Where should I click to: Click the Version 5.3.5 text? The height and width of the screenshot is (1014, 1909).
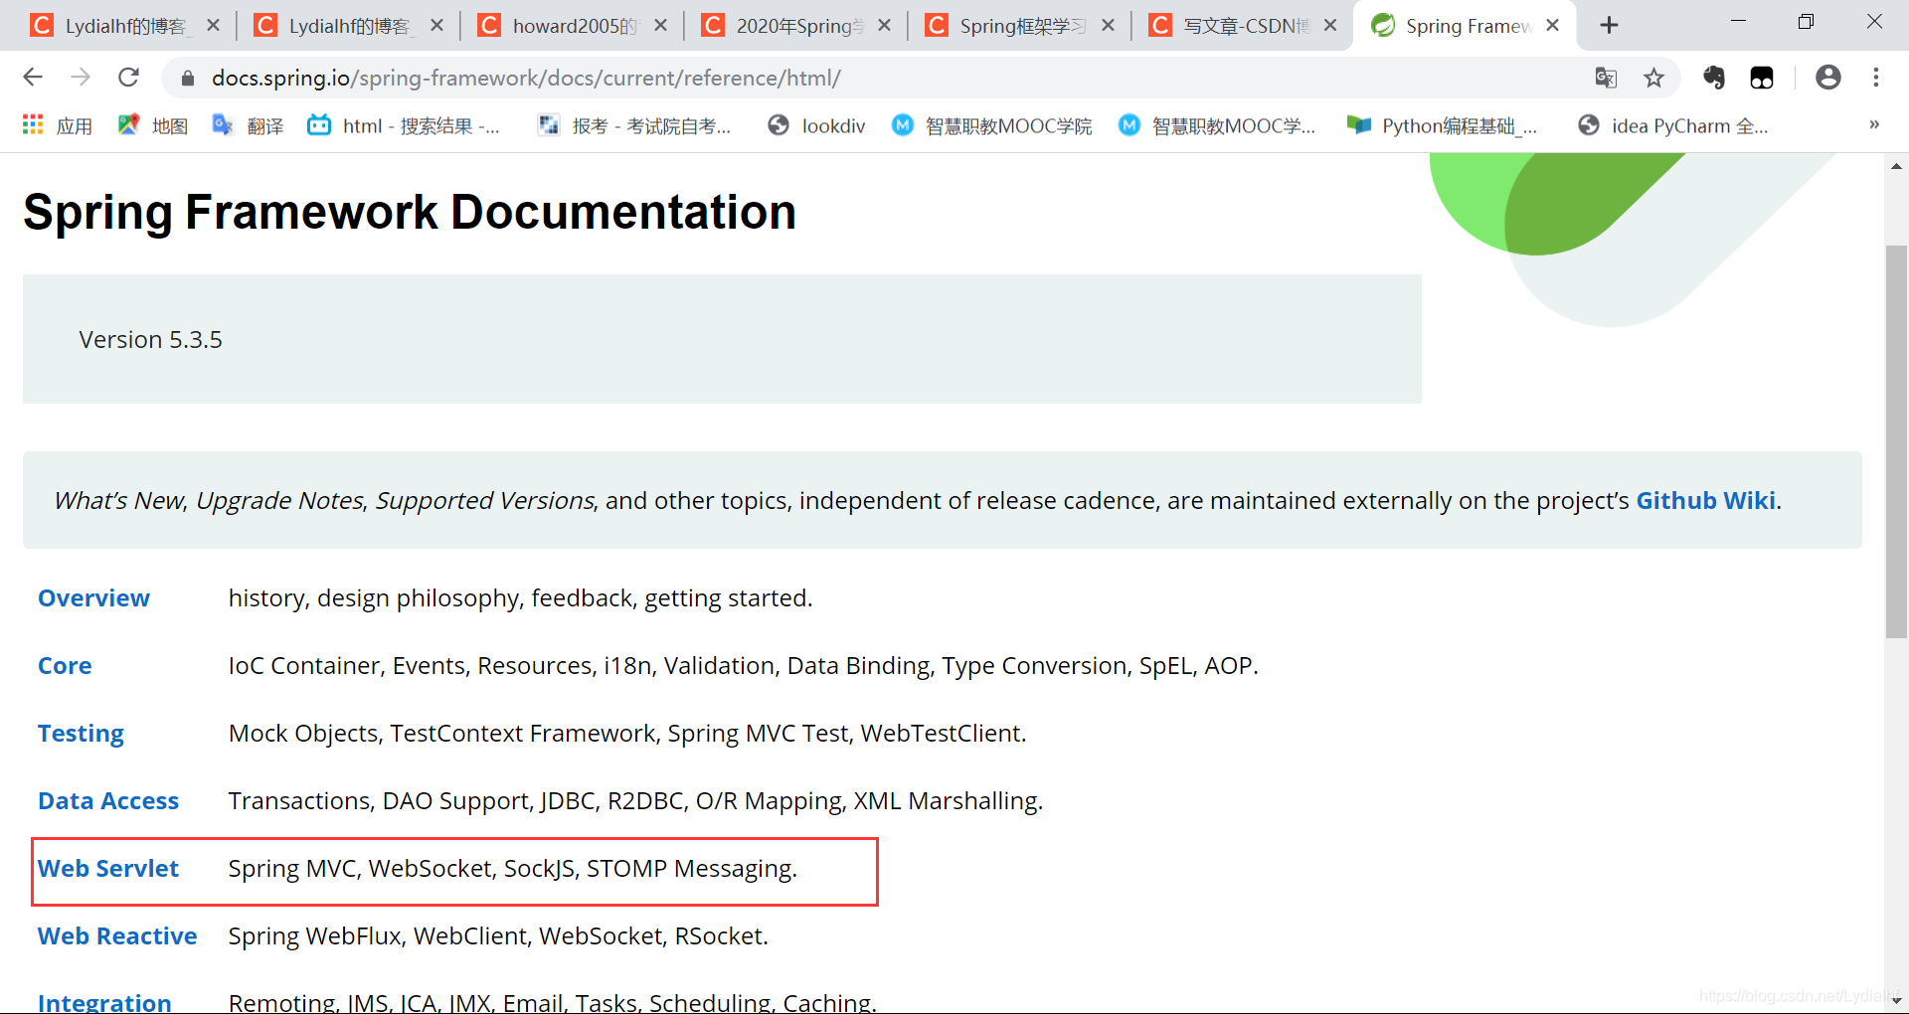click(x=151, y=340)
